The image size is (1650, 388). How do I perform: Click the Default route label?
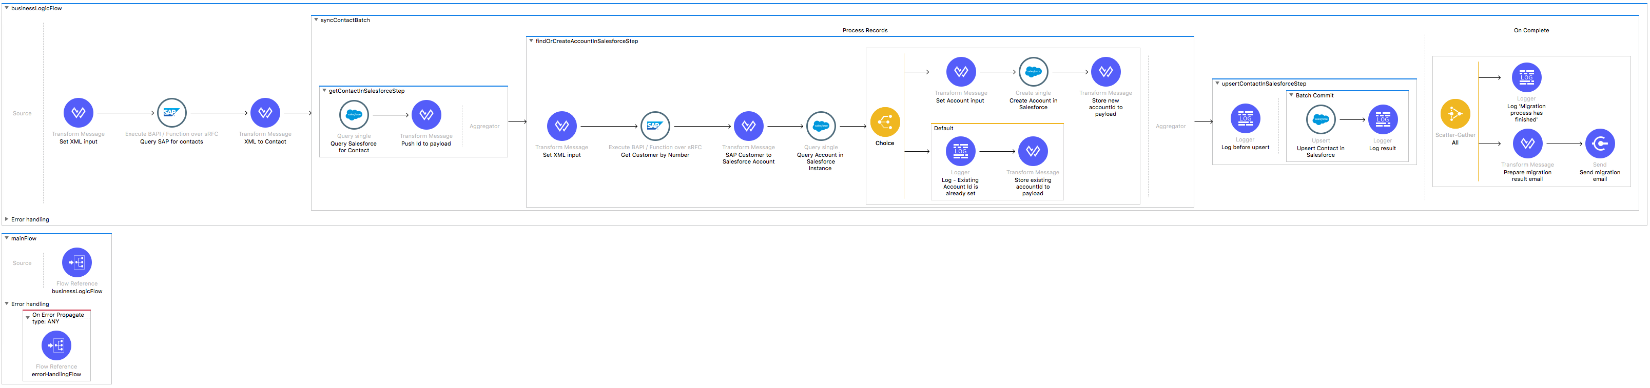pos(943,129)
